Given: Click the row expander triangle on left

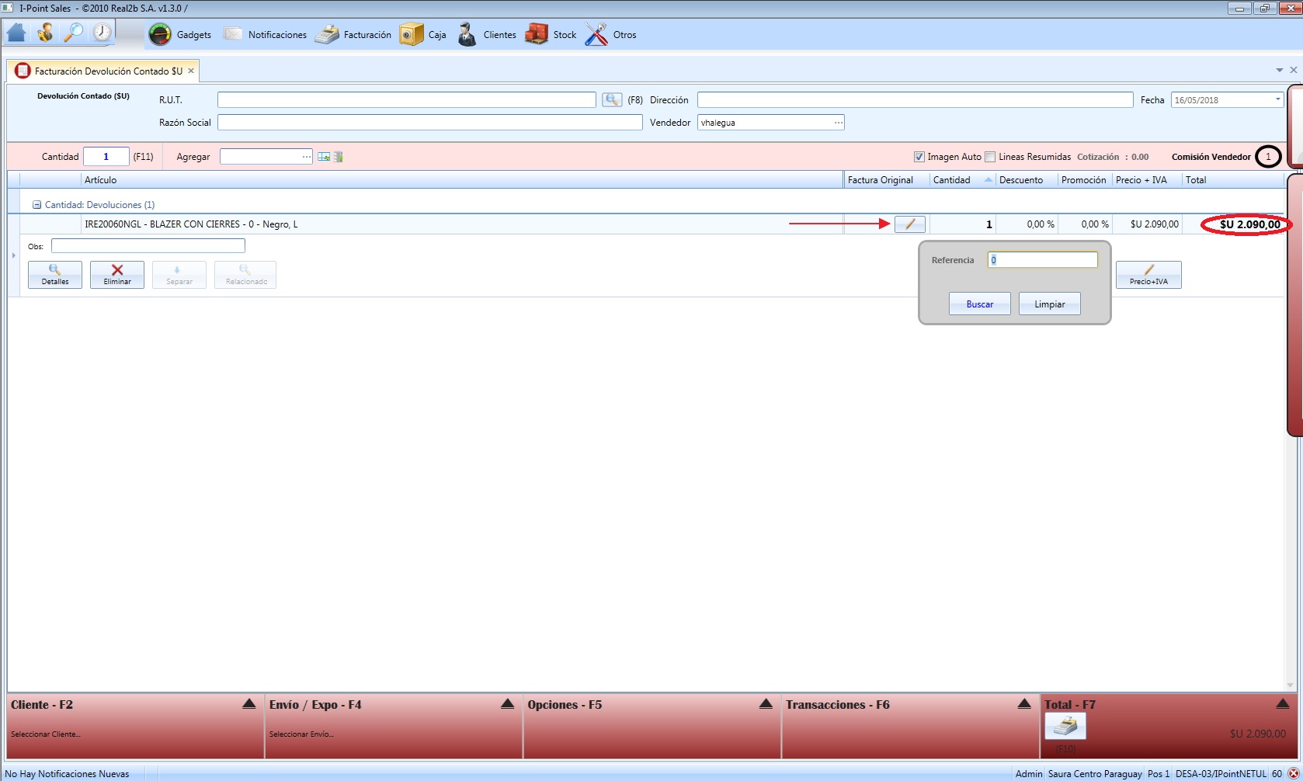Looking at the screenshot, I should click(14, 255).
